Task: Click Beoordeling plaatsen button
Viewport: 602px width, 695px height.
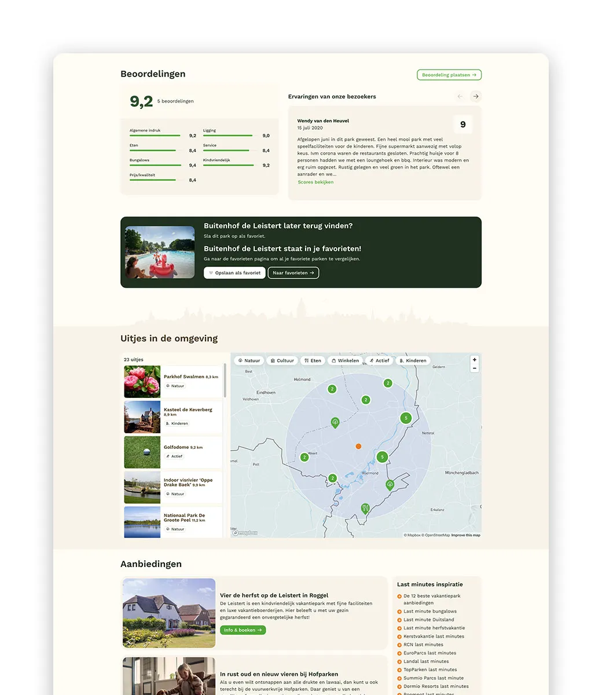Action: (449, 75)
